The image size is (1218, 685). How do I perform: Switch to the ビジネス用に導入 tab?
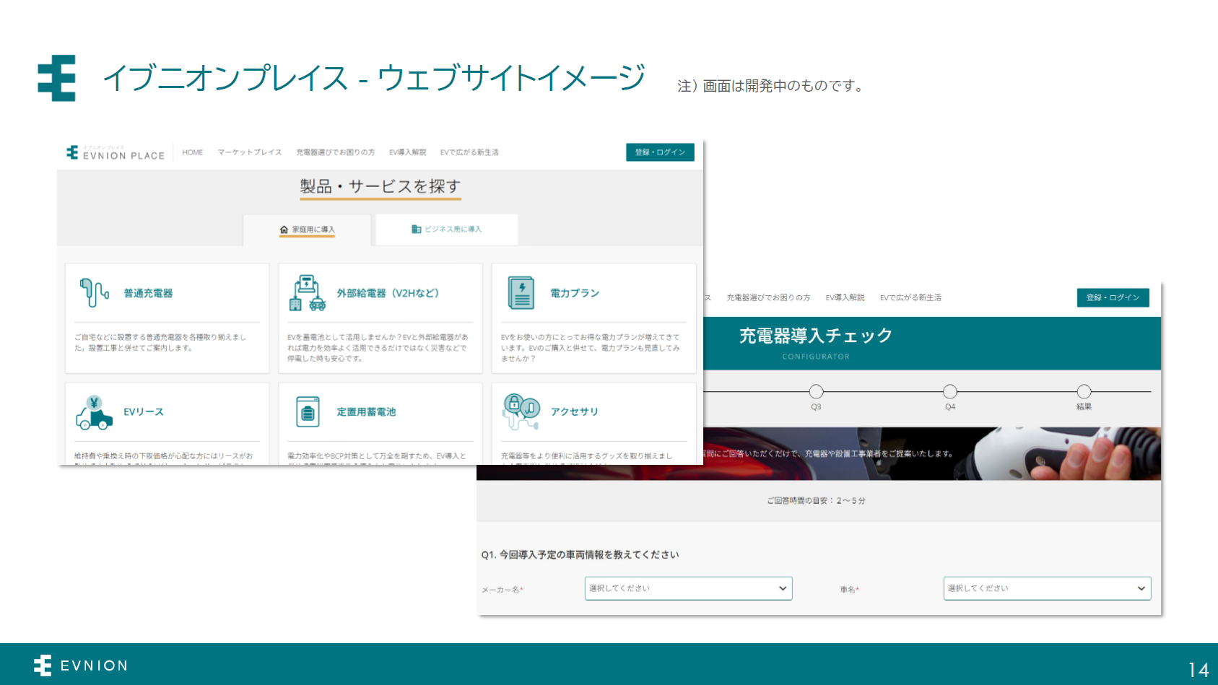click(446, 229)
